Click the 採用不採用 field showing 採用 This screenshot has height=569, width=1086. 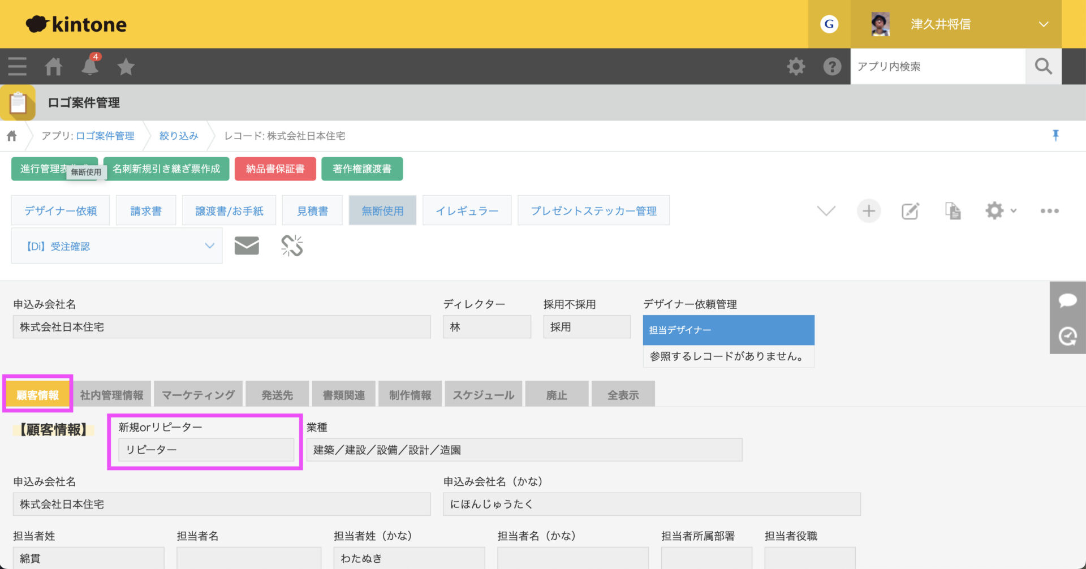(587, 327)
